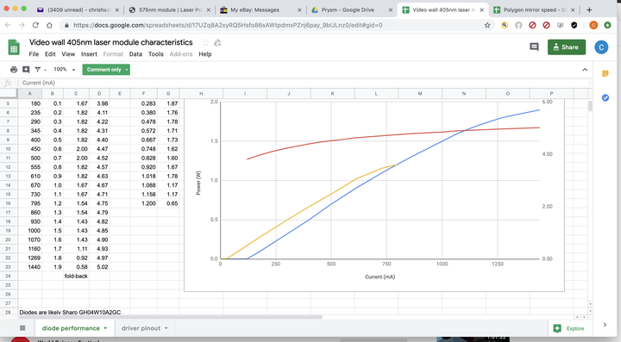Select column A header
This screenshot has height=342, width=621.
pos(29,94)
